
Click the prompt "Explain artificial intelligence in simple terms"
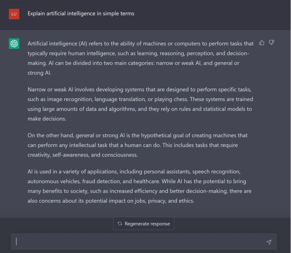(81, 13)
